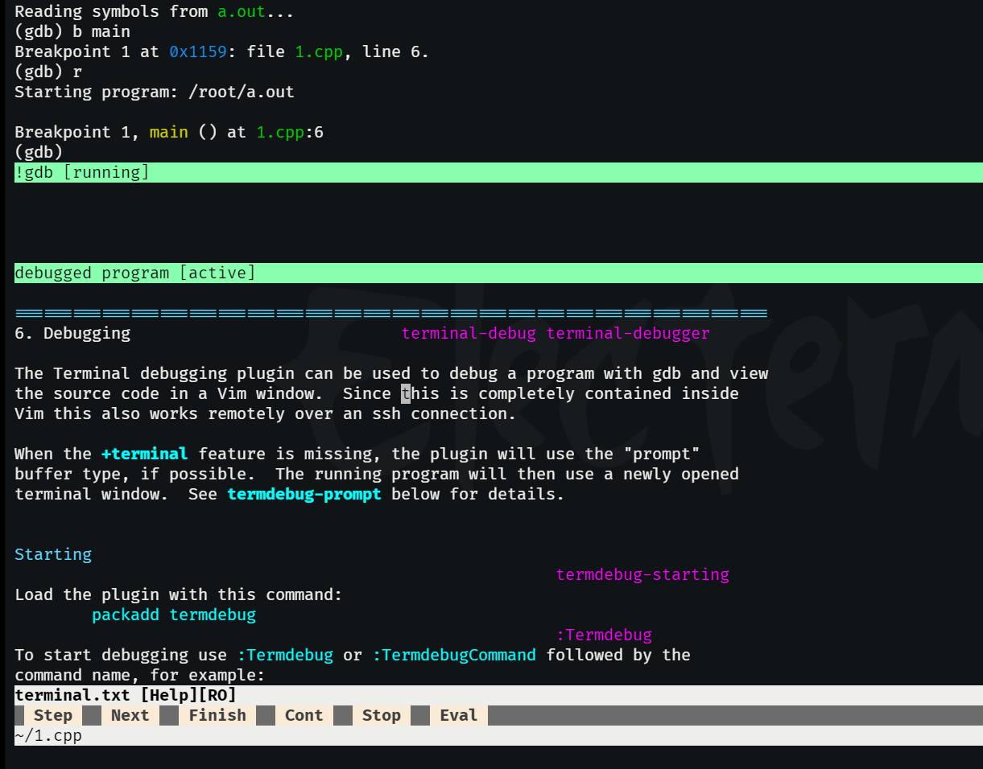Click the line starting 'The Terminal debugging plugin'
This screenshot has height=769, width=983.
tap(391, 373)
